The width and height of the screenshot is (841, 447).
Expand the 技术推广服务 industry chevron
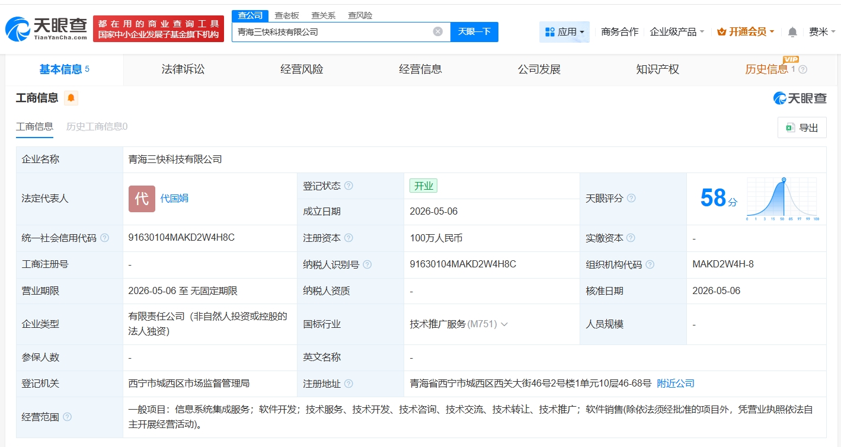click(x=504, y=324)
